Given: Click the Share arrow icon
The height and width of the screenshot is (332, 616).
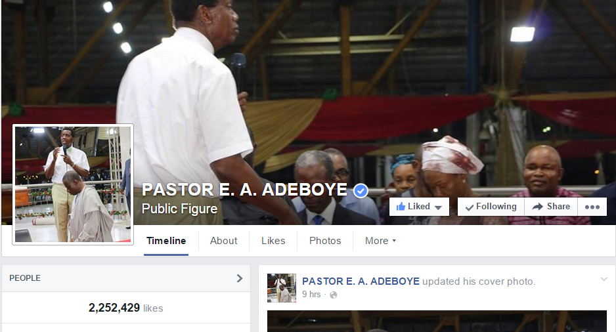Looking at the screenshot, I should coord(537,207).
